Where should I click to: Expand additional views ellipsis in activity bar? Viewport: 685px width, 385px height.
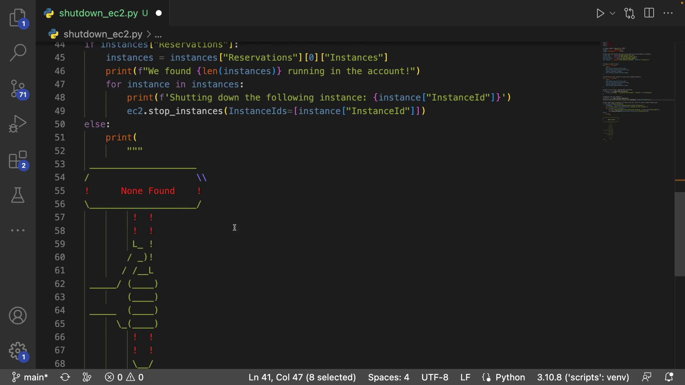click(17, 231)
